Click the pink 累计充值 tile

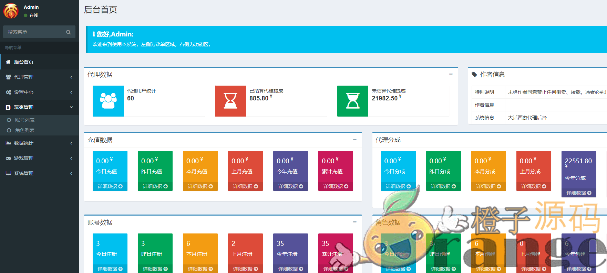336,167
